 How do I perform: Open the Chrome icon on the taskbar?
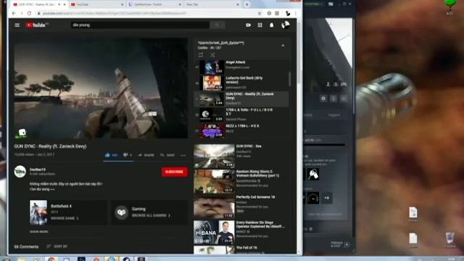coord(51,259)
